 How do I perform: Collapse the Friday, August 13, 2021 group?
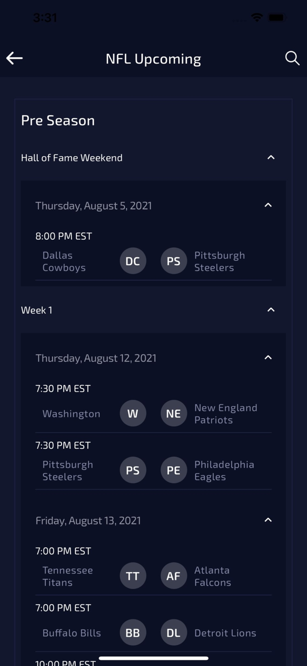(268, 520)
